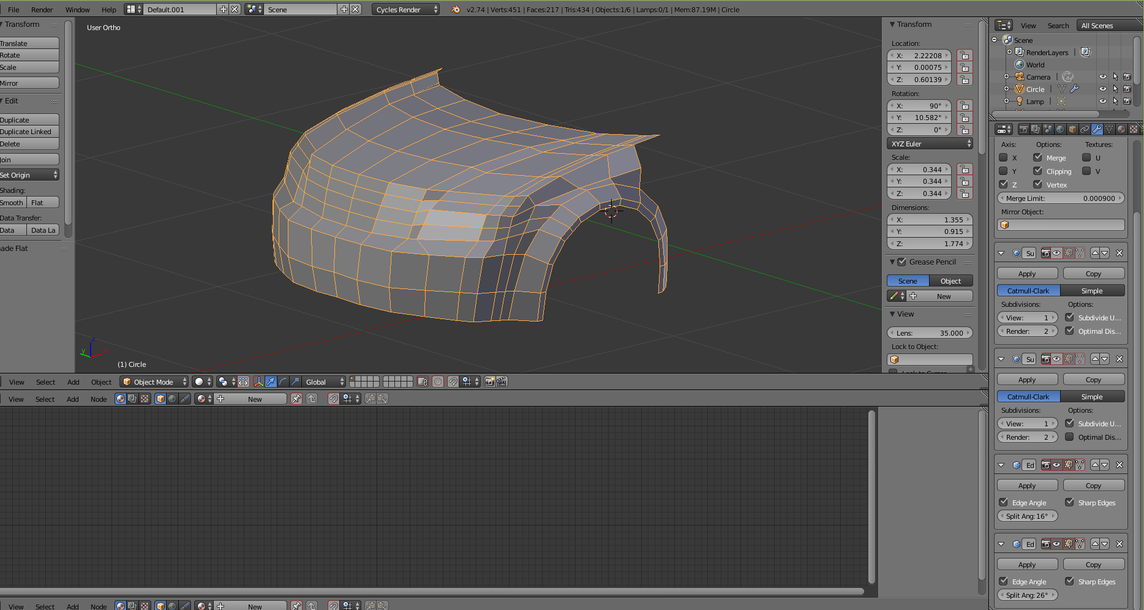1144x610 pixels.
Task: Switch Grease Pencil source to Object
Action: (x=950, y=281)
